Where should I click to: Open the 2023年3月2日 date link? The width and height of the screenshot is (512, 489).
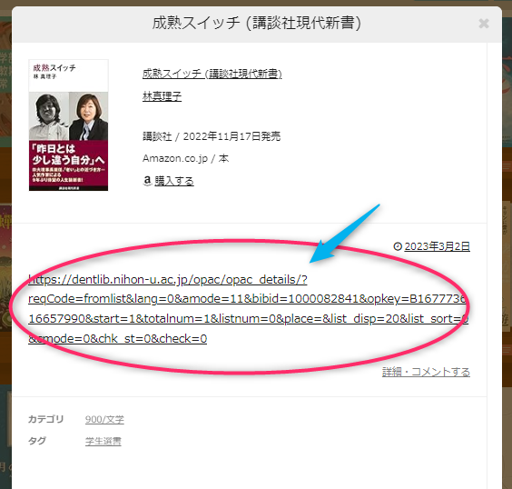pos(438,246)
